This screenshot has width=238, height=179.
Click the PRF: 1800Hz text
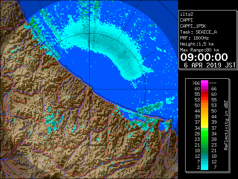pyautogui.click(x=194, y=38)
